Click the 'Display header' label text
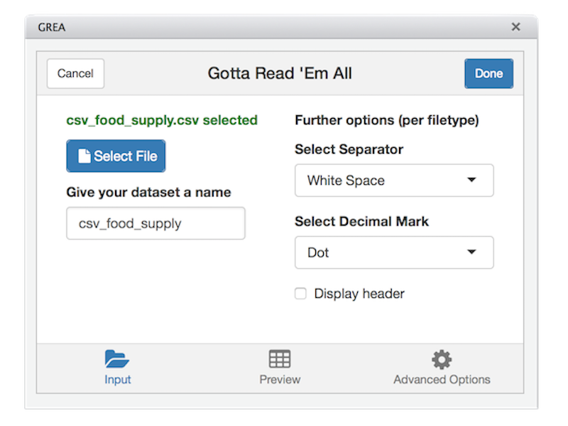Image resolution: width=568 pixels, height=426 pixels. point(359,294)
